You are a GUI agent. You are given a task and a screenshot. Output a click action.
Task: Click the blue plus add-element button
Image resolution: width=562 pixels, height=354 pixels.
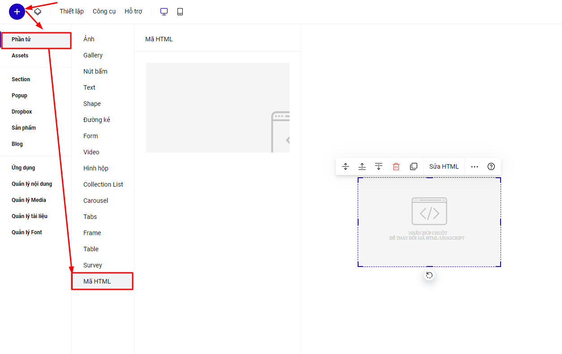(17, 12)
